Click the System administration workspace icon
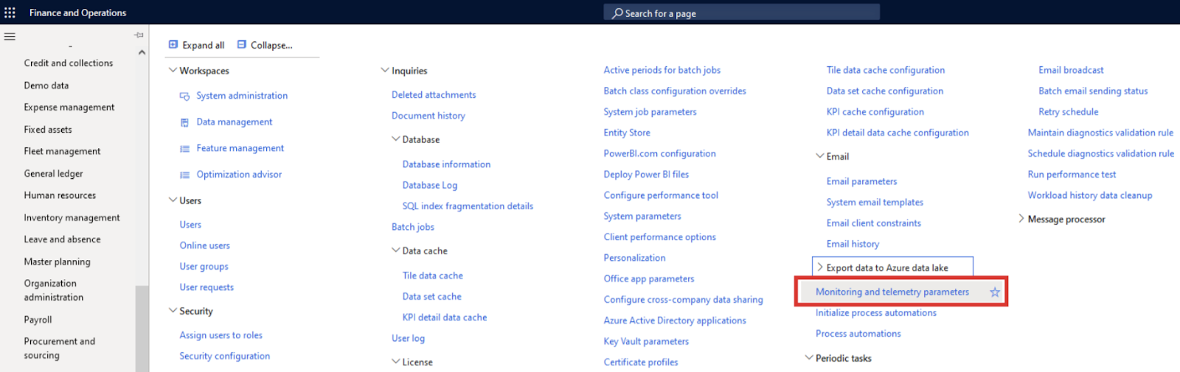Screen dimensions: 1180x372 [x=184, y=96]
